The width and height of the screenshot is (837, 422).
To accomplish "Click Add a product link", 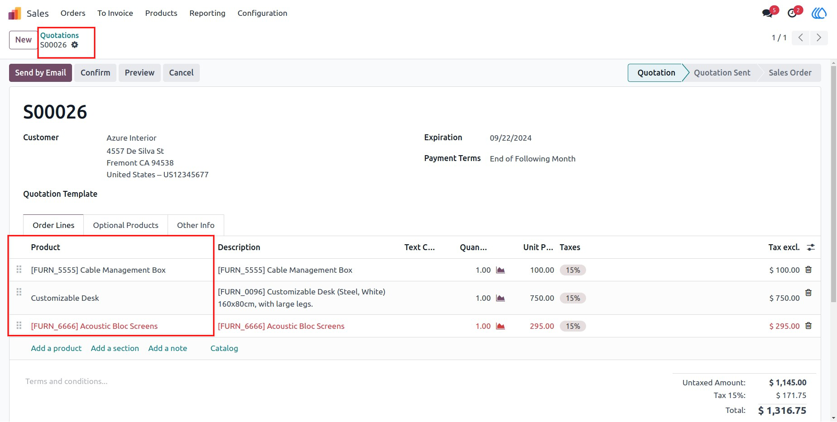I will pos(56,348).
